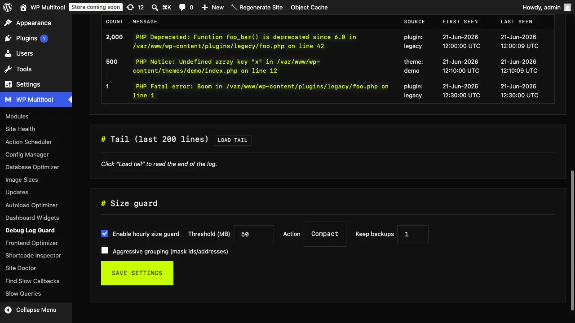This screenshot has width=575, height=323.
Task: Click the WP Multitool M icon
Action: pos(8,100)
